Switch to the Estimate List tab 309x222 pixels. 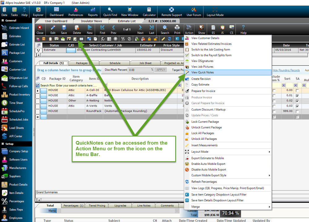(x=126, y=21)
